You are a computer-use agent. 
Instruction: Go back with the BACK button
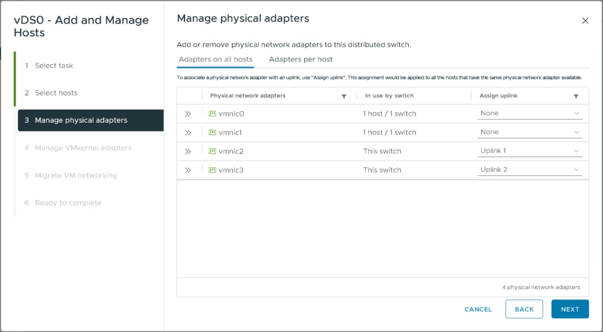[524, 309]
